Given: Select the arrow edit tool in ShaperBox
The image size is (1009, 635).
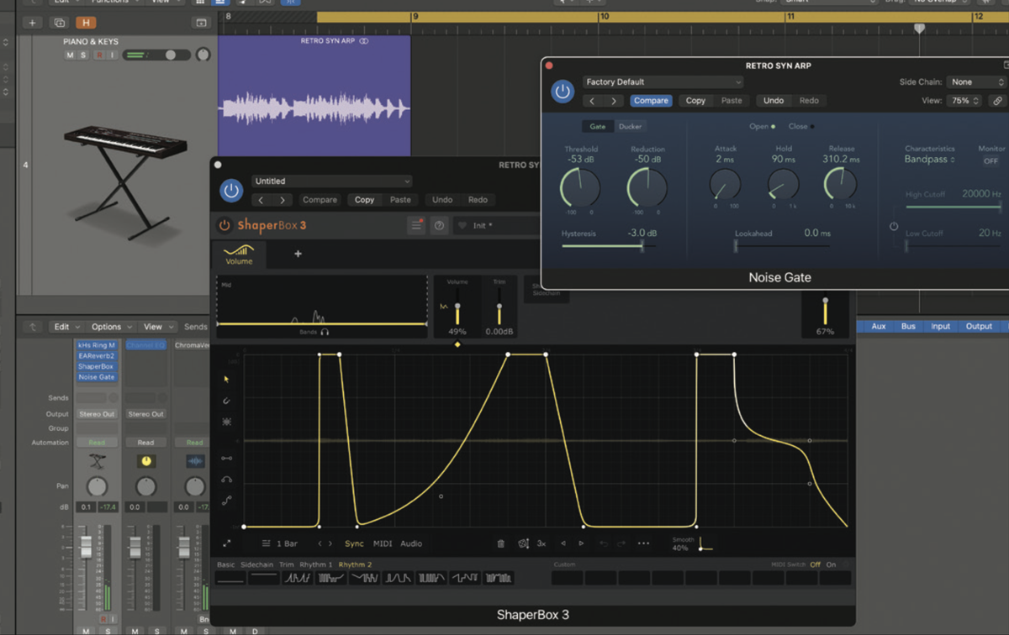Looking at the screenshot, I should [x=227, y=380].
